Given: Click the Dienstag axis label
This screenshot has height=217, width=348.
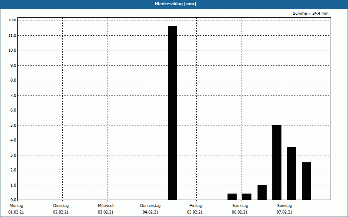Looking at the screenshot, I should tap(61, 206).
